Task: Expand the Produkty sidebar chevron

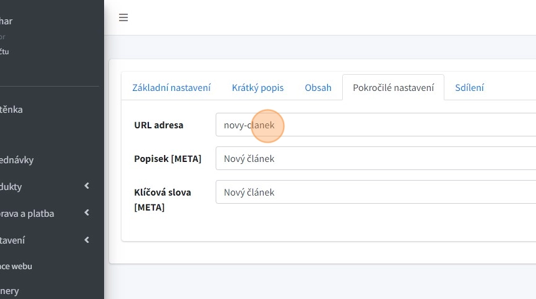Action: [x=87, y=186]
